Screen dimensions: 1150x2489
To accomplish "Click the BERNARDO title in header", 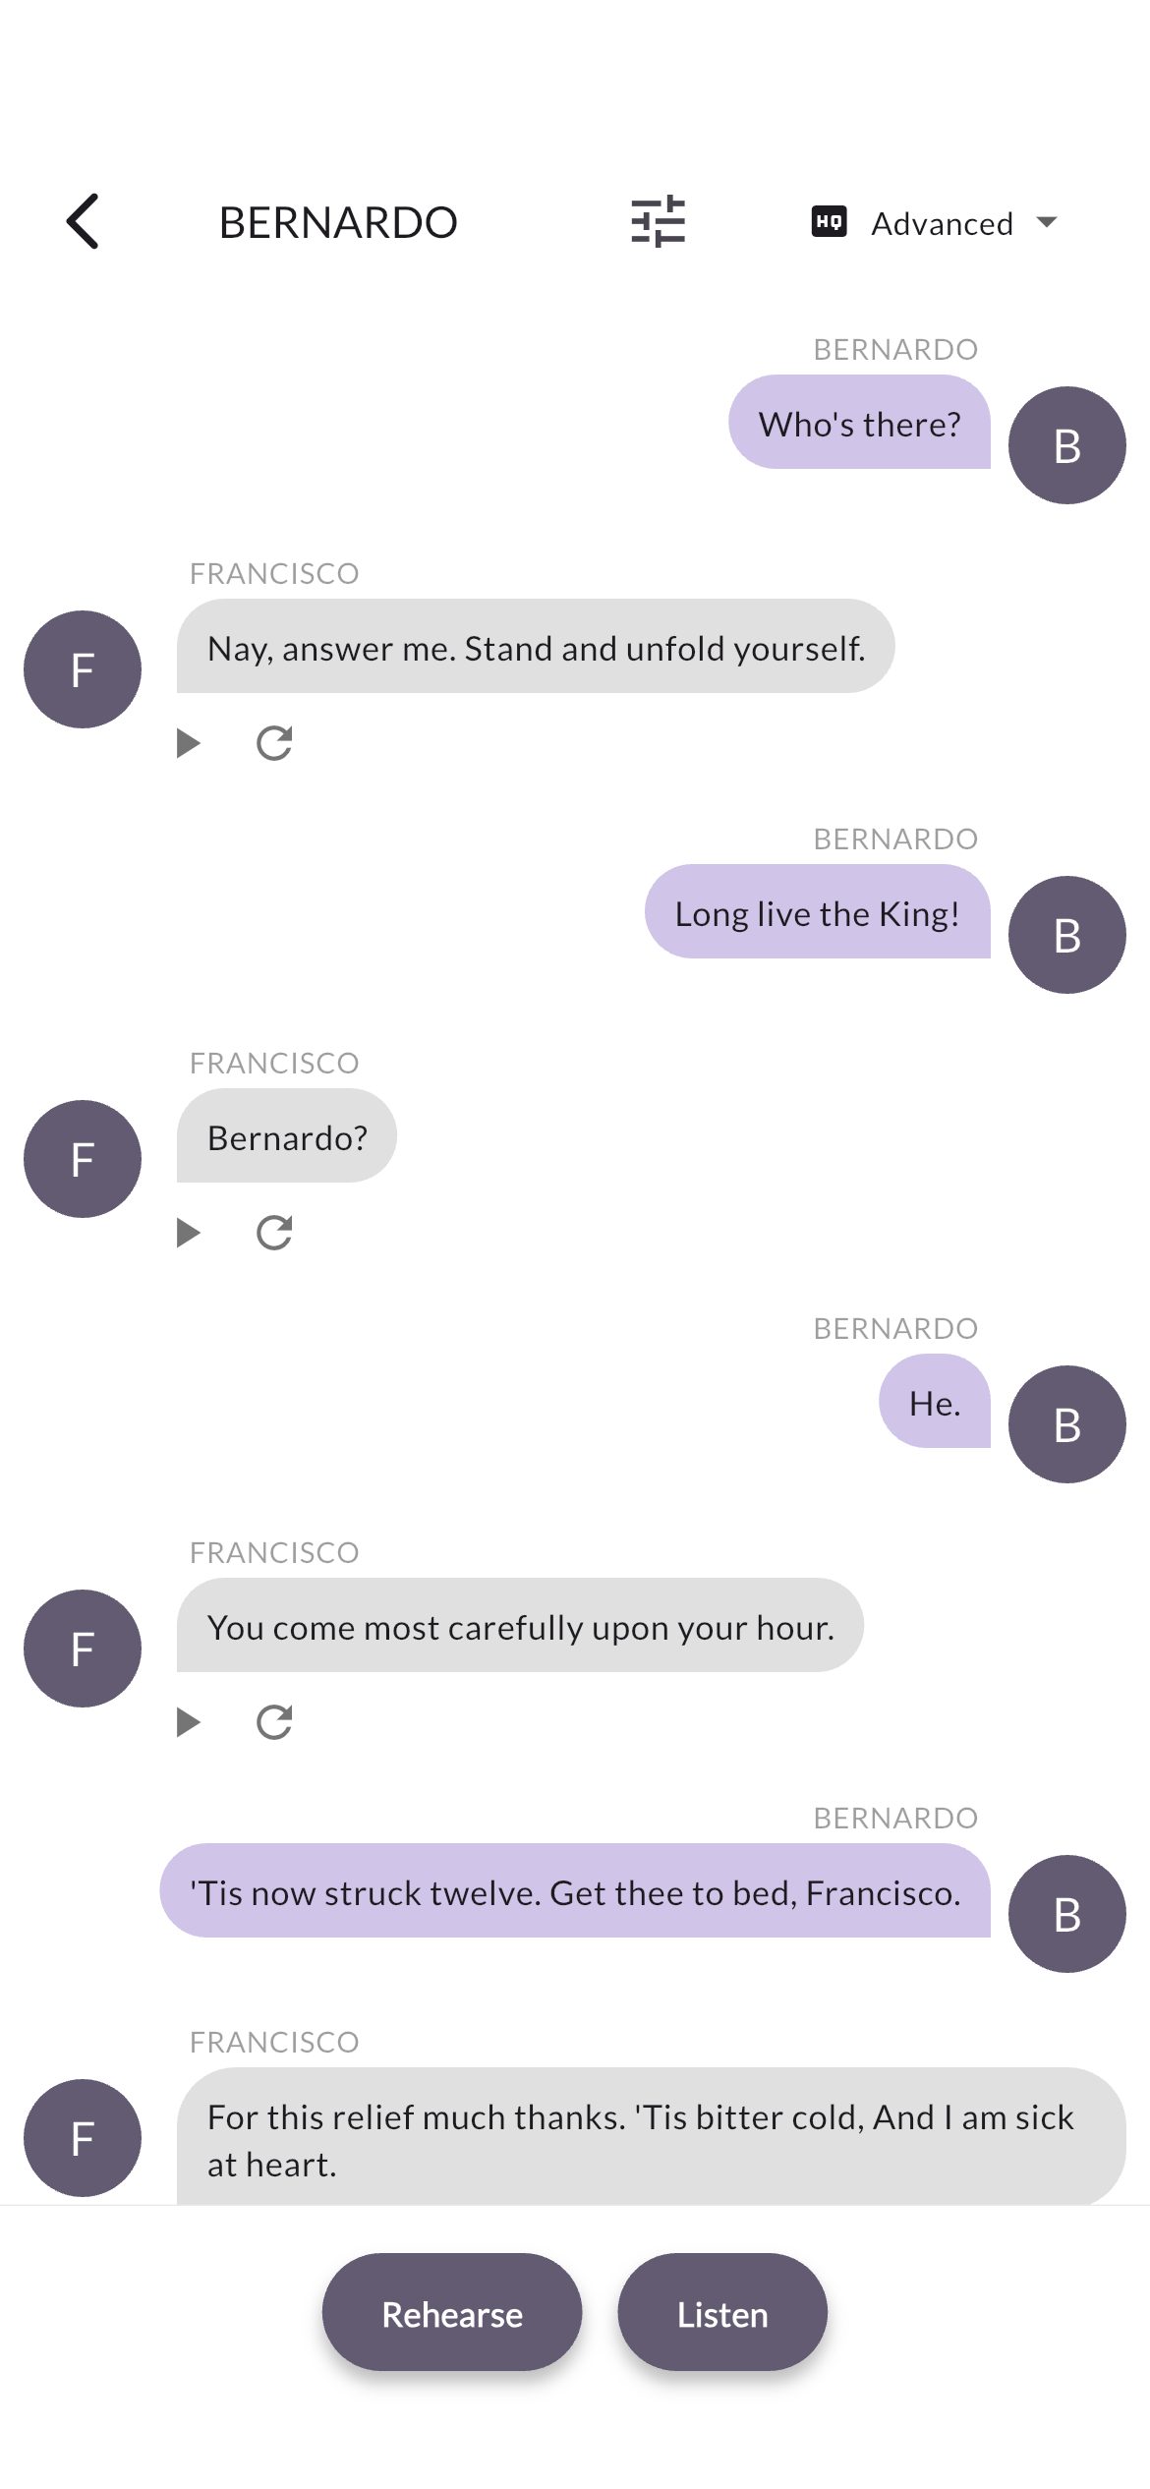I will 338,223.
